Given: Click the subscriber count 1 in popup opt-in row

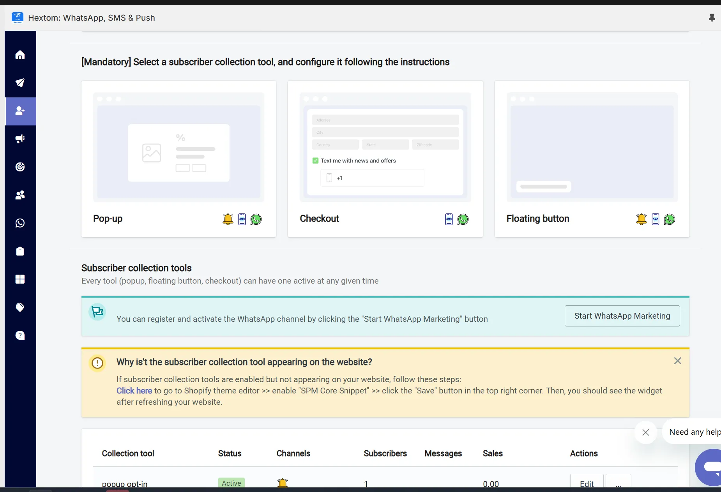Looking at the screenshot, I should point(366,484).
